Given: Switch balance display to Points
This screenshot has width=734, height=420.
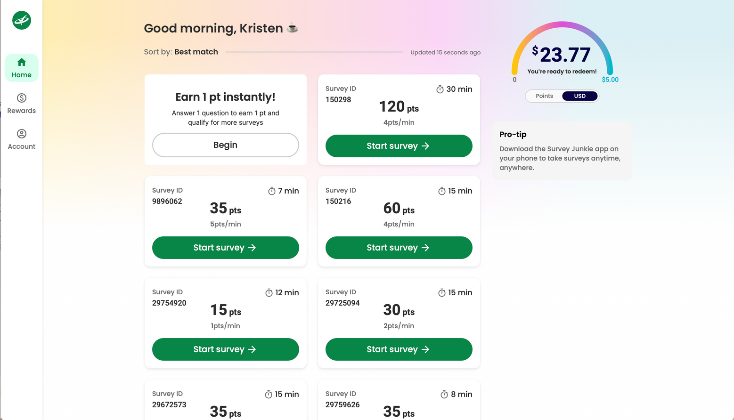Looking at the screenshot, I should pos(544,96).
